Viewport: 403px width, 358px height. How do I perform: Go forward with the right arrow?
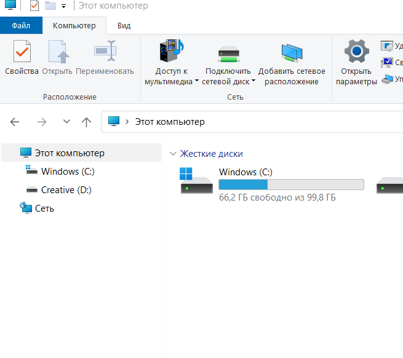[42, 122]
